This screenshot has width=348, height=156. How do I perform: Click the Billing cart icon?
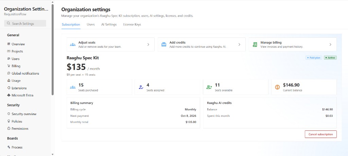tap(8, 66)
